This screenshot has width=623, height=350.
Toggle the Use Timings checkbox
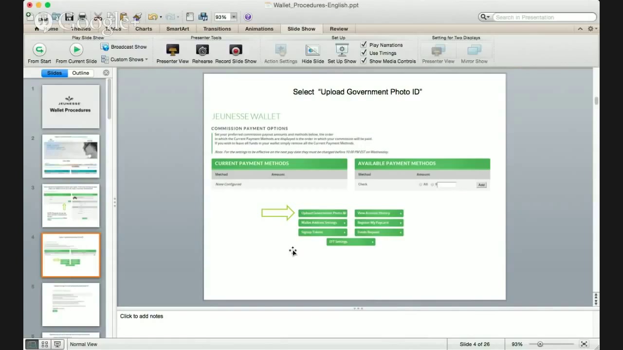[364, 53]
